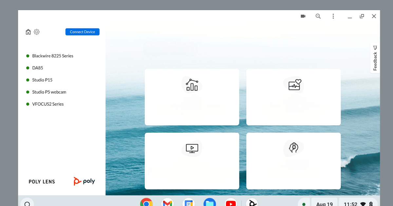Open the Feedback tab on the right edge
Viewport: 393px width, 206px height.
tap(375, 58)
